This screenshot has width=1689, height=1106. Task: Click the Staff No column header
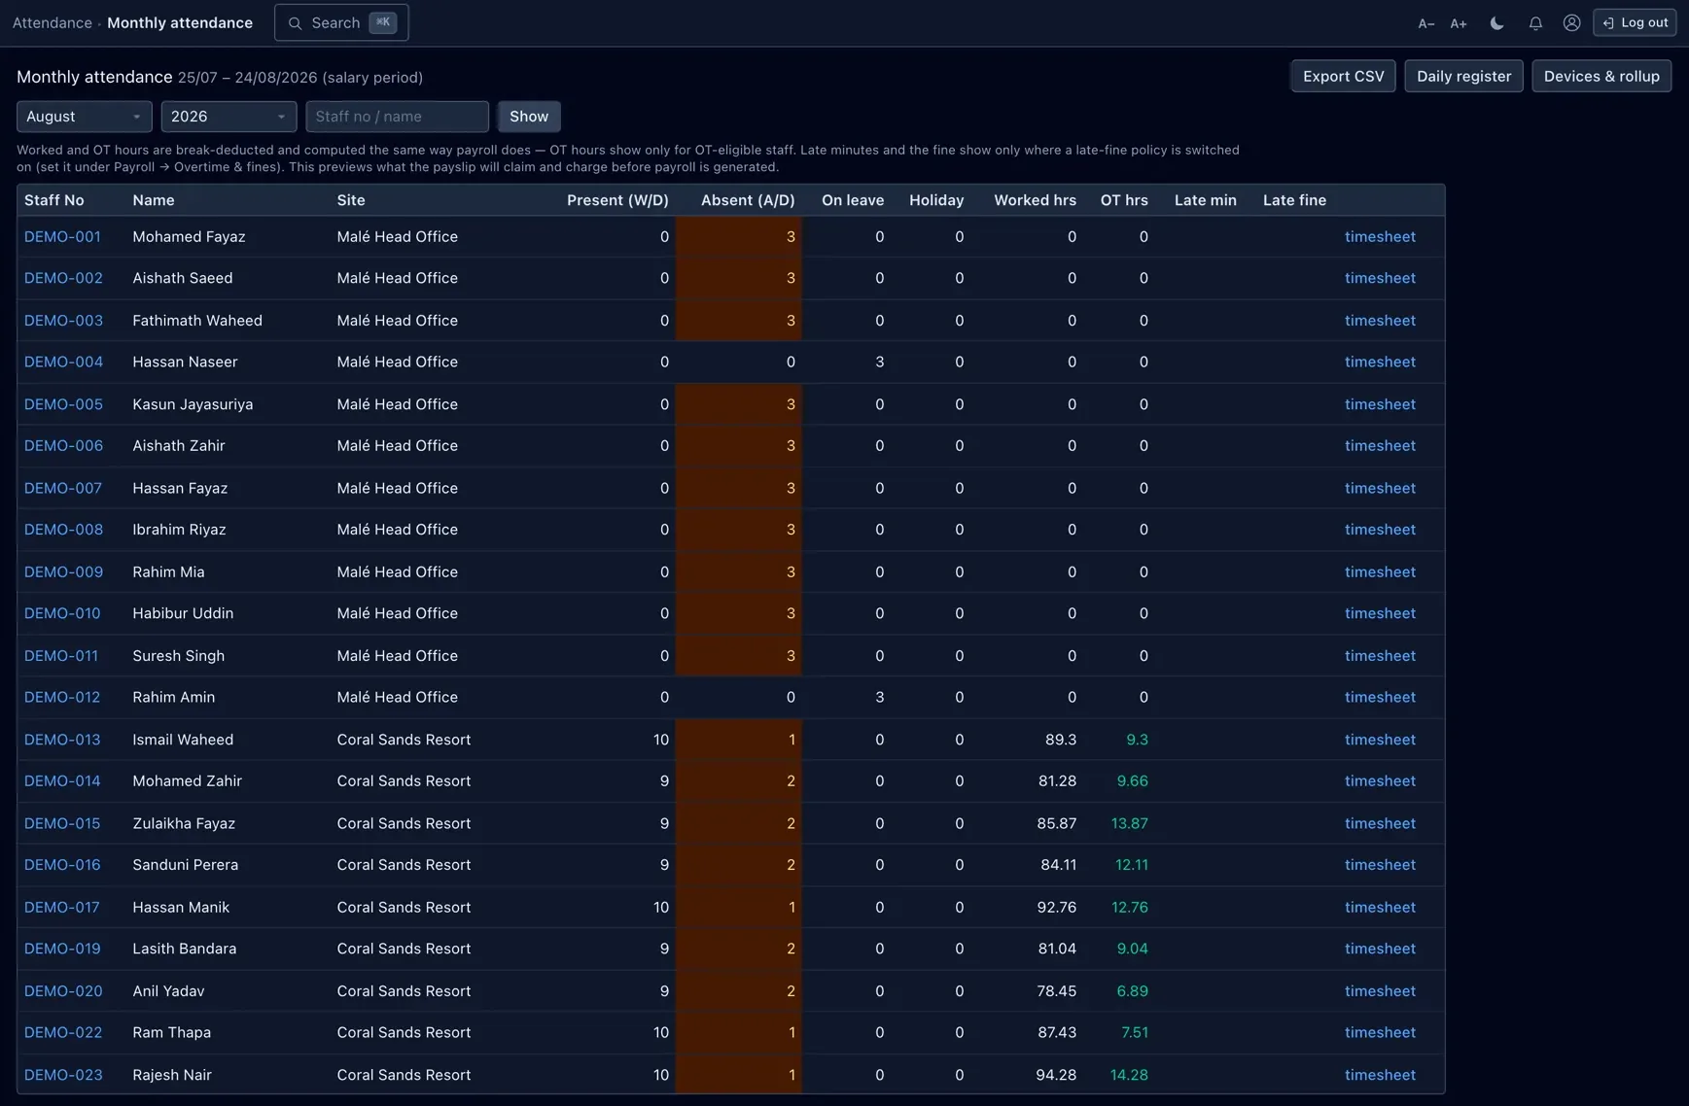[x=54, y=200]
